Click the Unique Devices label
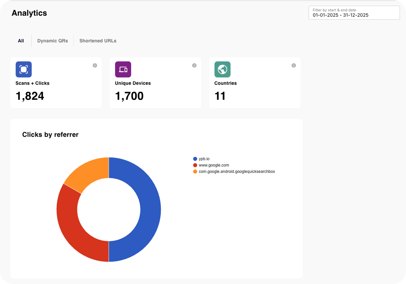406x284 pixels. coord(133,83)
